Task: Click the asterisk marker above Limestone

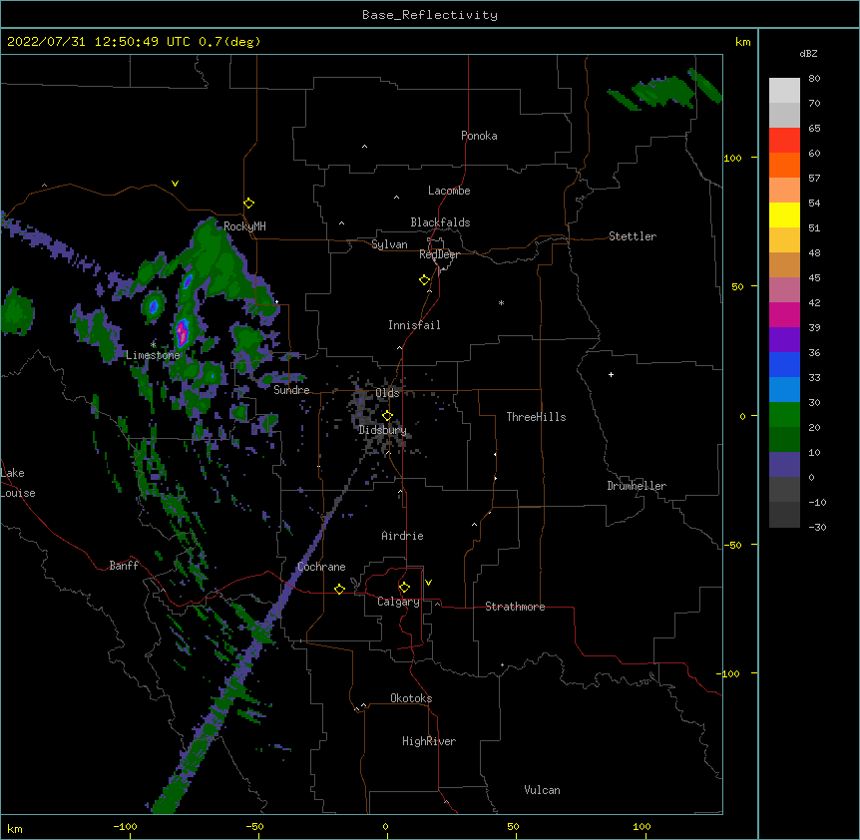Action: coord(153,344)
